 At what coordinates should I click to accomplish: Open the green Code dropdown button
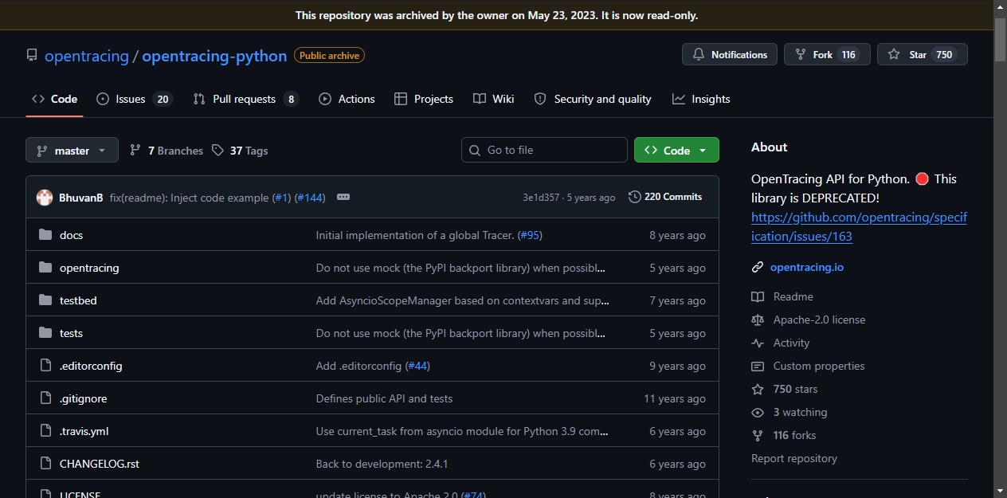(x=676, y=150)
